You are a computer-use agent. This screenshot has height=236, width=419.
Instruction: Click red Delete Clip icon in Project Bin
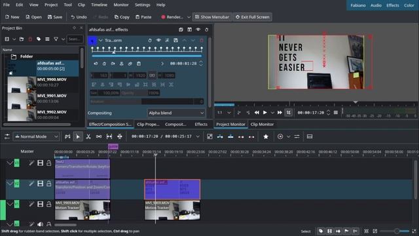tap(30, 39)
